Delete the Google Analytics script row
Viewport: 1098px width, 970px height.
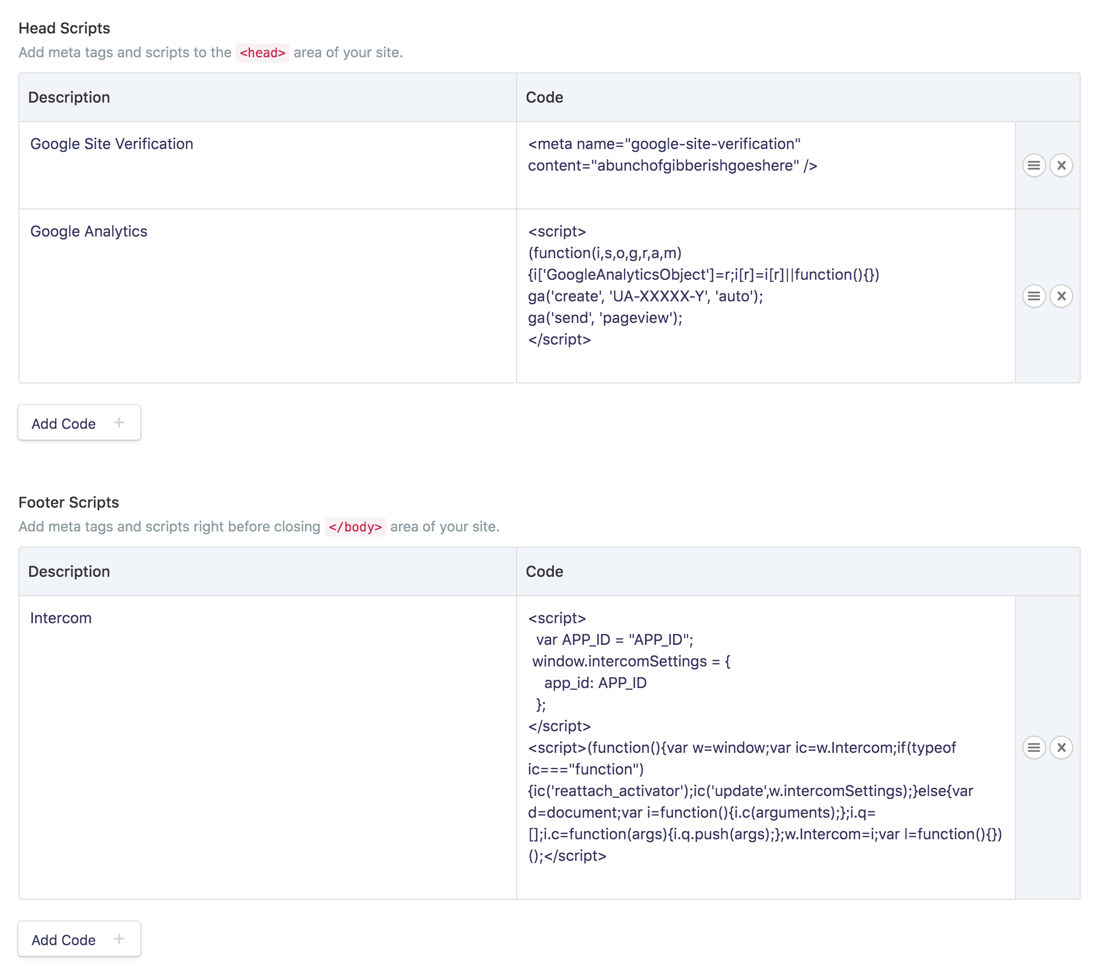(1061, 296)
